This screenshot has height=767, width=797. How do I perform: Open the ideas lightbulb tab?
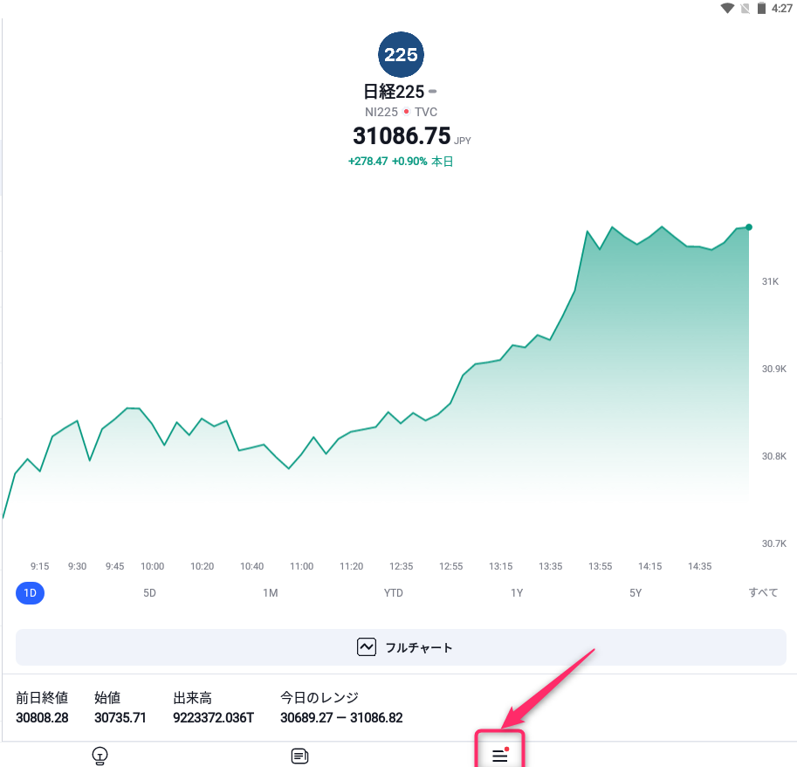tap(100, 756)
